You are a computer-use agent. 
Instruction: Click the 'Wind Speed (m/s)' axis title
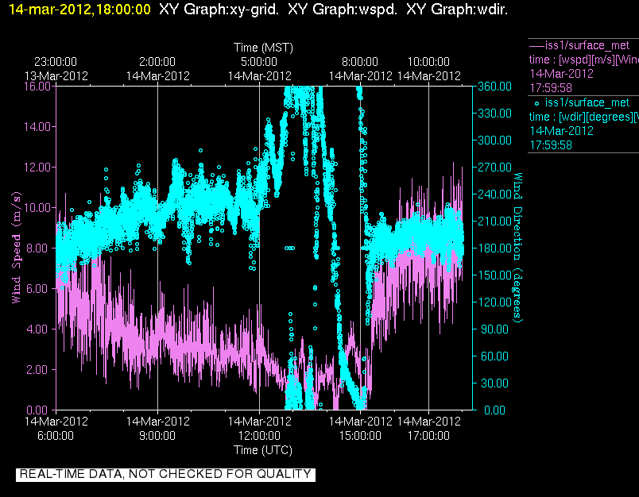point(16,248)
